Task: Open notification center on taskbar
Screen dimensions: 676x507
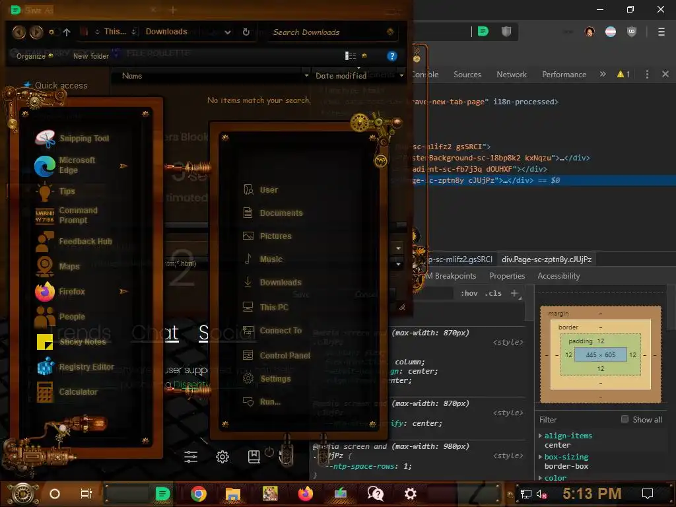Action: (x=647, y=494)
